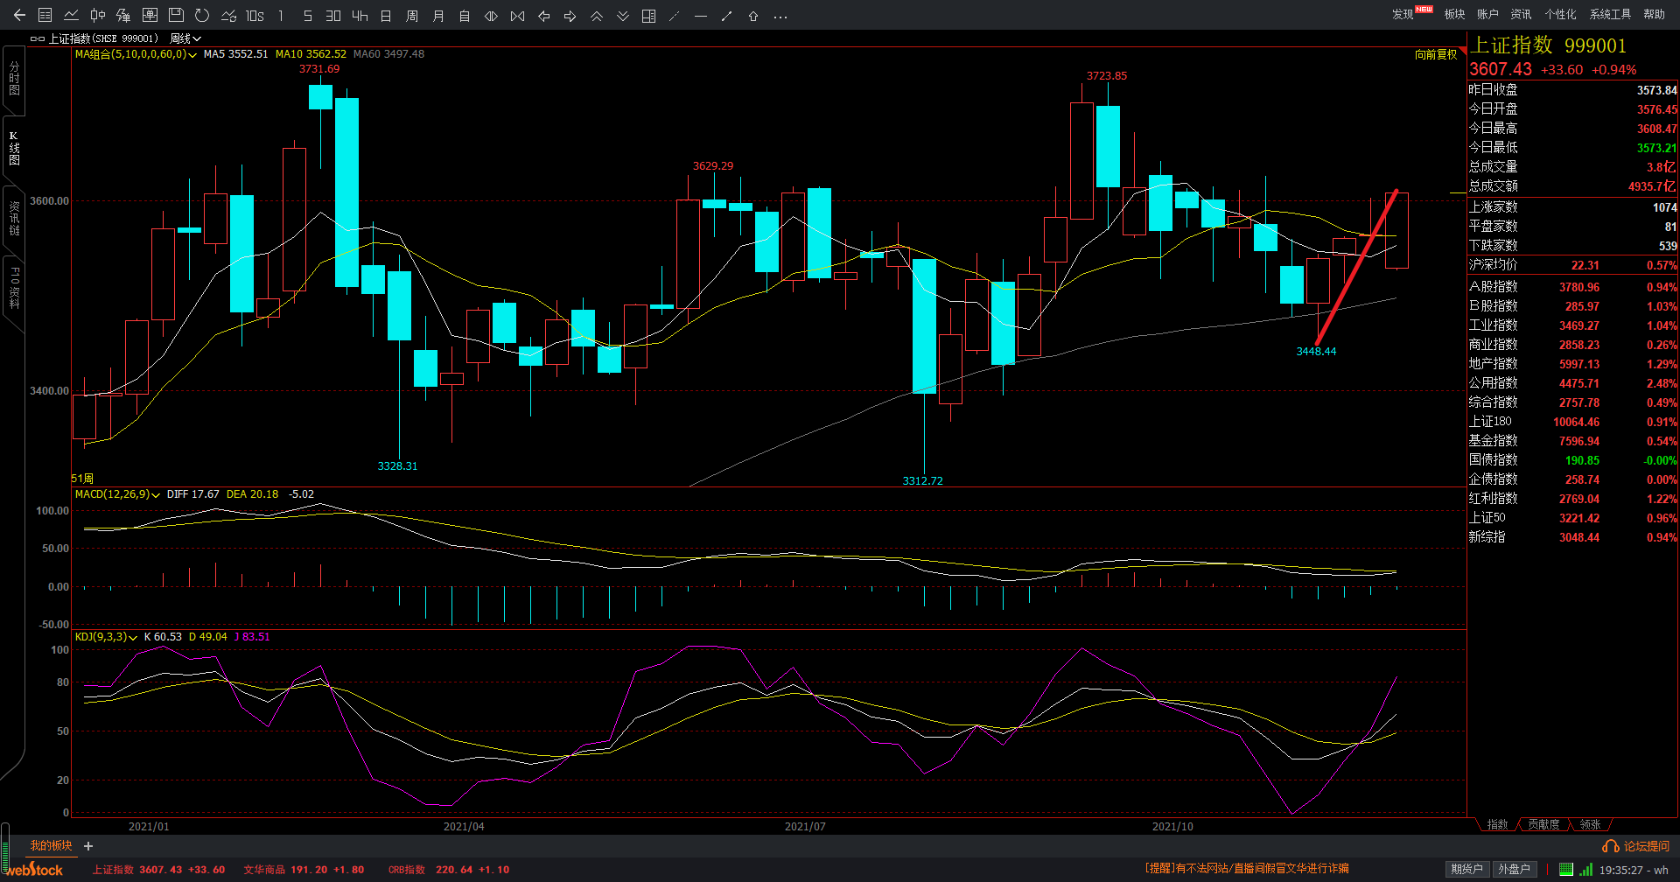
Task: Click the double up chevron icon
Action: click(x=597, y=16)
